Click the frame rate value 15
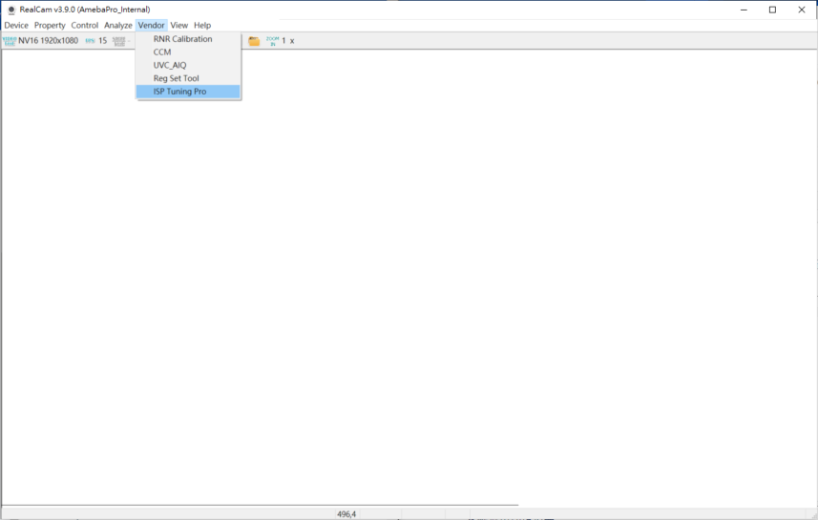 coord(102,41)
